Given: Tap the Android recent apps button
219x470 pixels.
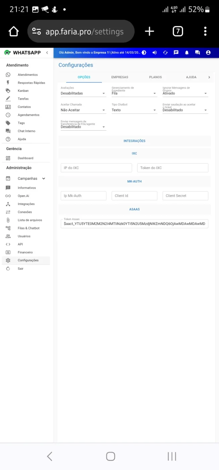Looking at the screenshot, I should point(172,456).
